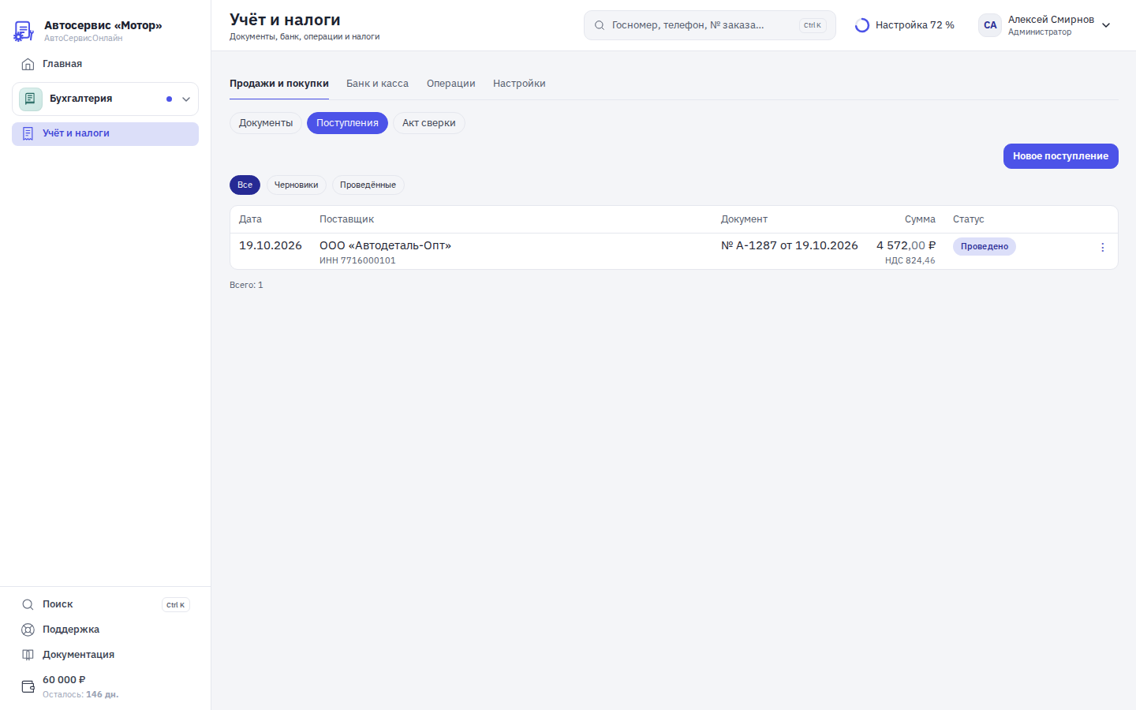Click the home icon beside Главная
The image size is (1136, 710).
(28, 64)
